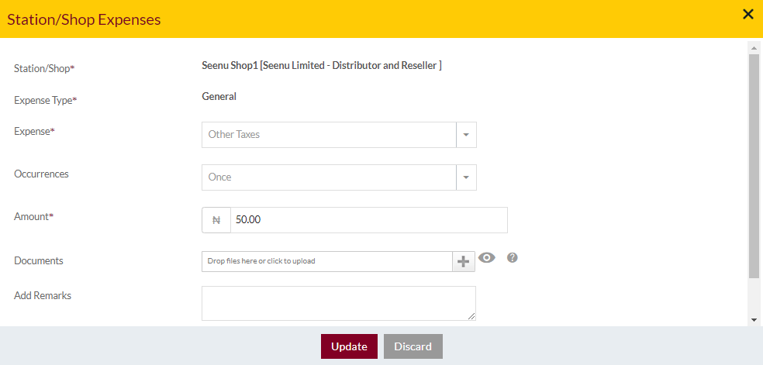Click the Naira currency symbol
The width and height of the screenshot is (763, 365).
click(x=216, y=220)
